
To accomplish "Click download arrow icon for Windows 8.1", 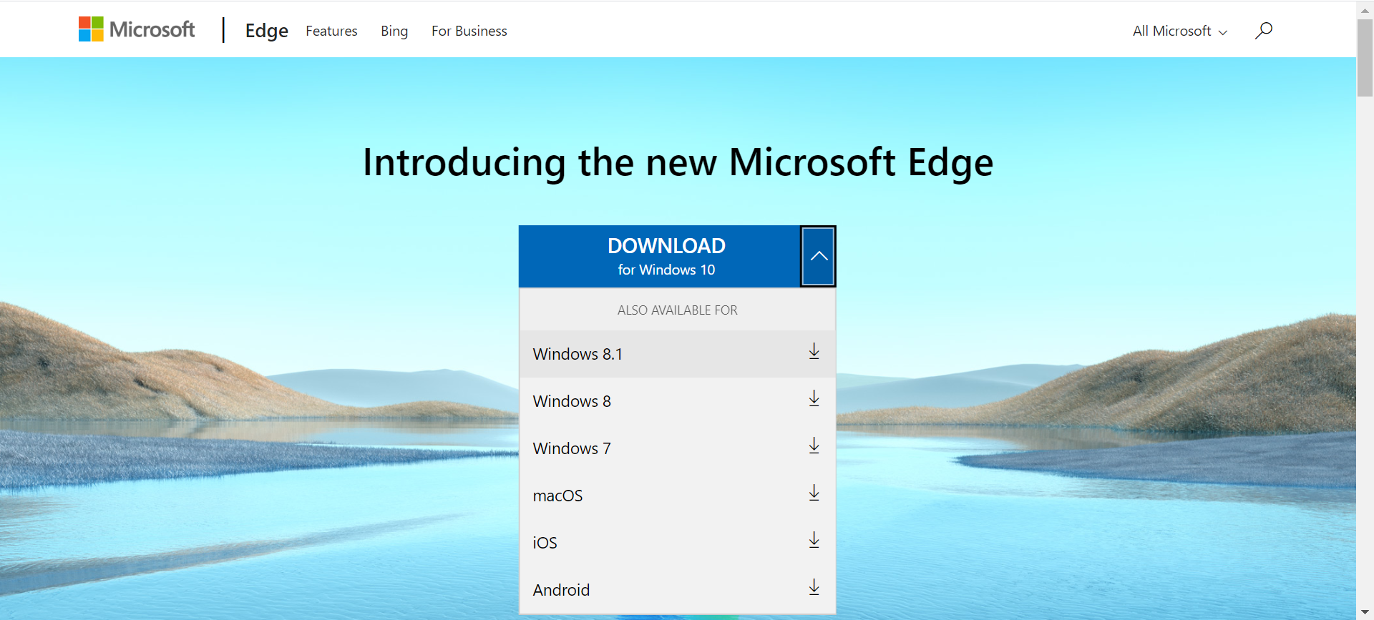I will pos(814,351).
